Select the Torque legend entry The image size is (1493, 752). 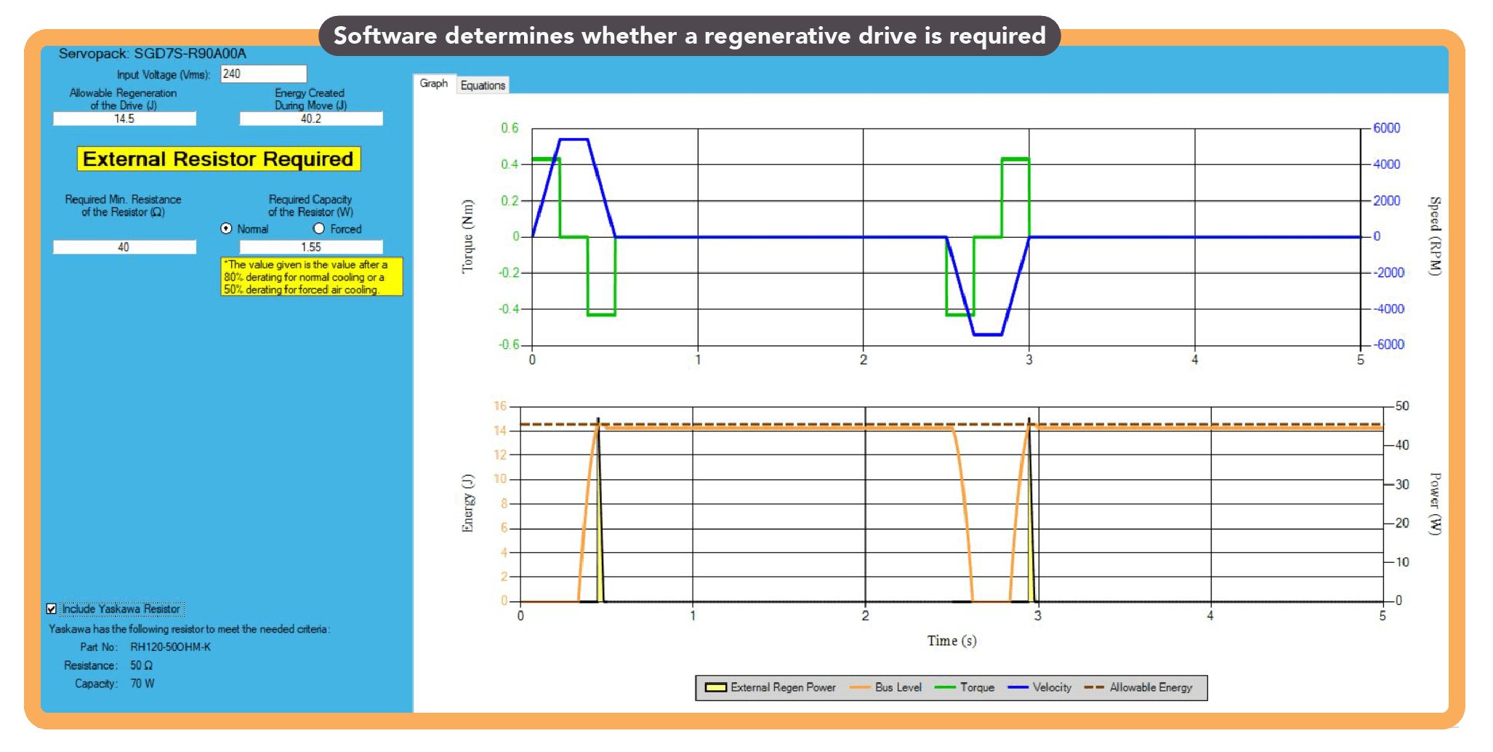click(979, 687)
